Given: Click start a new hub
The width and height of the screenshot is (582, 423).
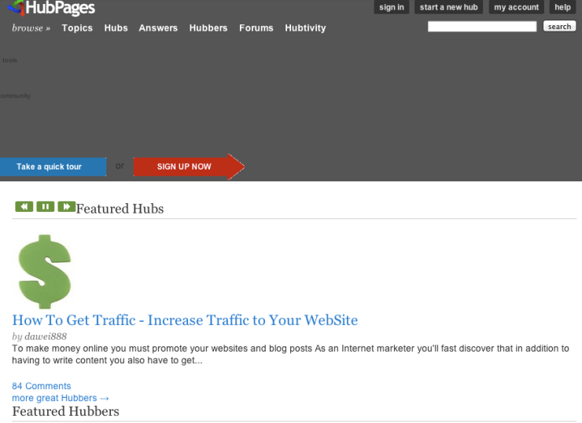Looking at the screenshot, I should click(x=448, y=7).
